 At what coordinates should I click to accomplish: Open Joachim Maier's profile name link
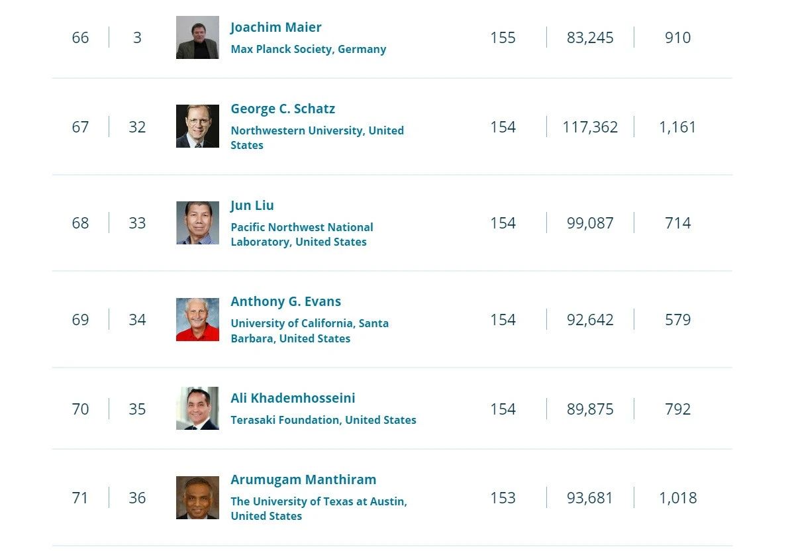pos(275,27)
